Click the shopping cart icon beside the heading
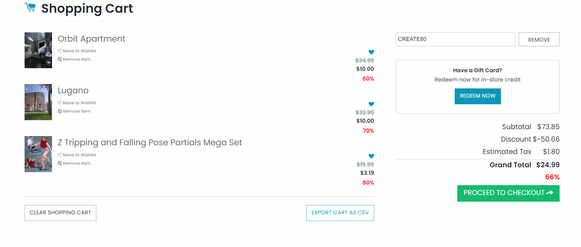Screen dimensions: 581x247 click(x=30, y=7)
